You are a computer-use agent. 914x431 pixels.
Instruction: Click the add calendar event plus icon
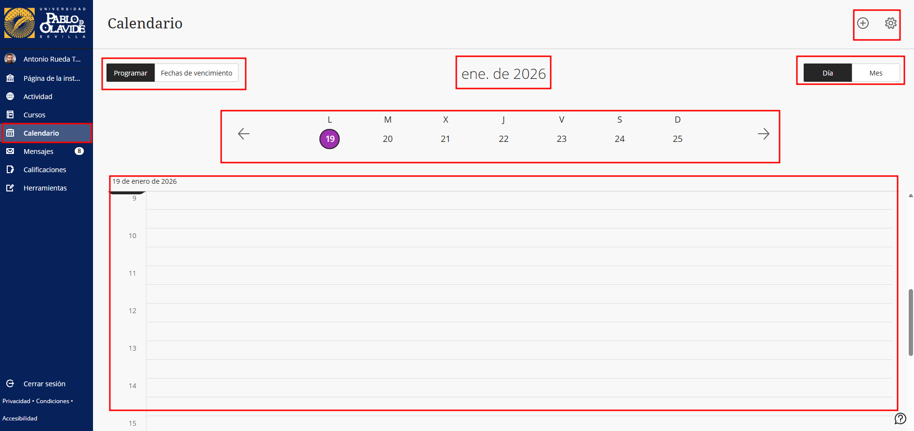[862, 23]
